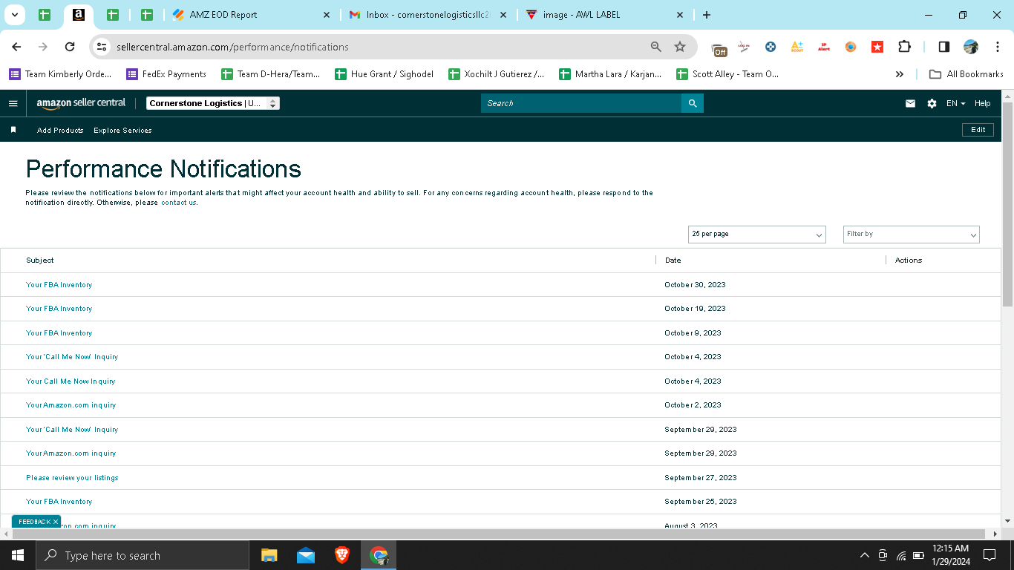Select the pinned Amazon tab
The image size is (1014, 570).
click(79, 15)
